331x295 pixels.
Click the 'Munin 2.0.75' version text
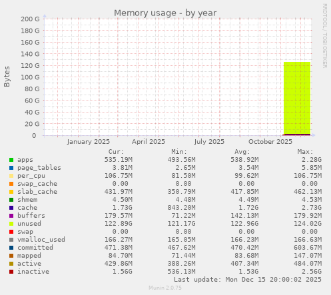tap(165, 288)
